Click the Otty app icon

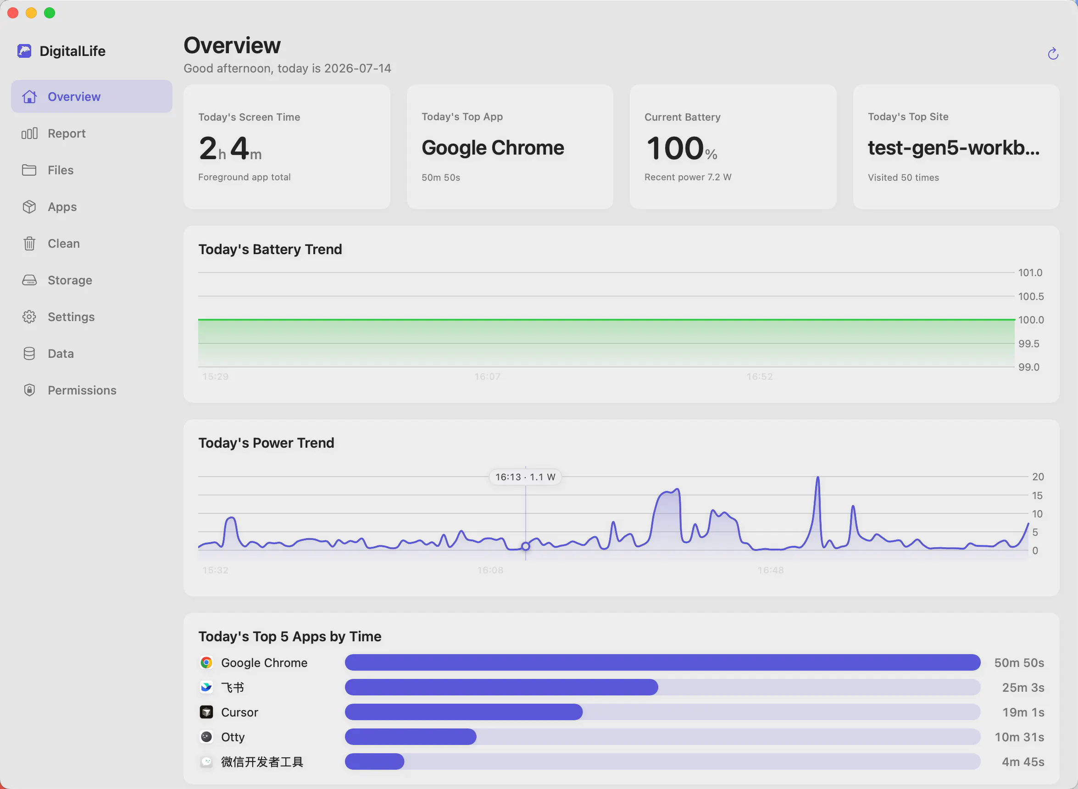coord(206,737)
